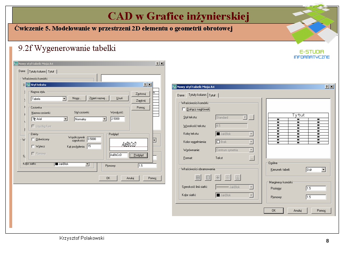344x258 pixels.
Task: Open the Kolor siatki JakBlok color dropdown in Dane dialog
Action: [x=87, y=164]
